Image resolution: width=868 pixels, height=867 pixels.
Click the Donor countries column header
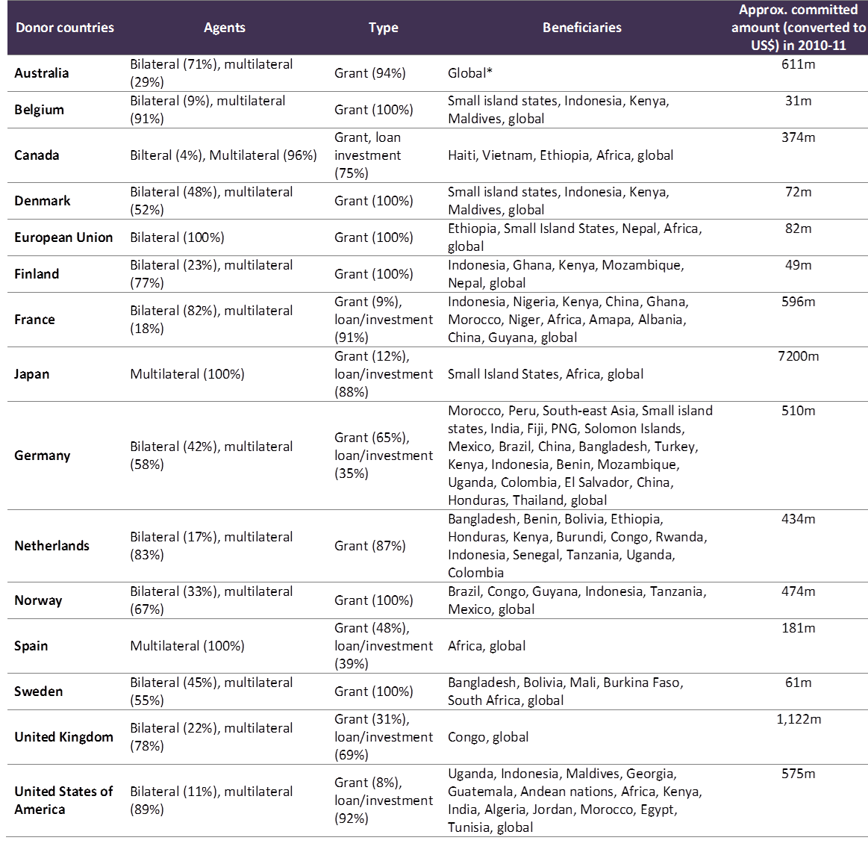click(x=65, y=28)
